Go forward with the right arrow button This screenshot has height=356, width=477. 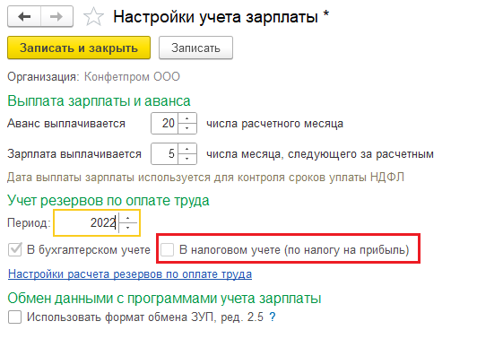[56, 16]
